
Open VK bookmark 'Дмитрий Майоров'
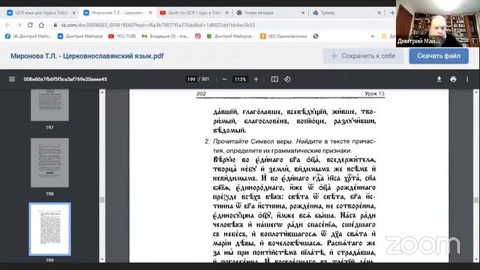(80, 36)
